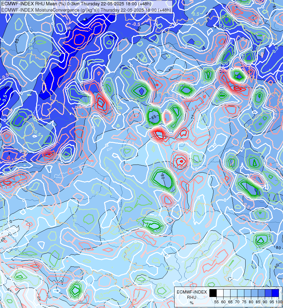Click the legend tick value 75
This screenshot has width=283, height=308.
click(244, 302)
